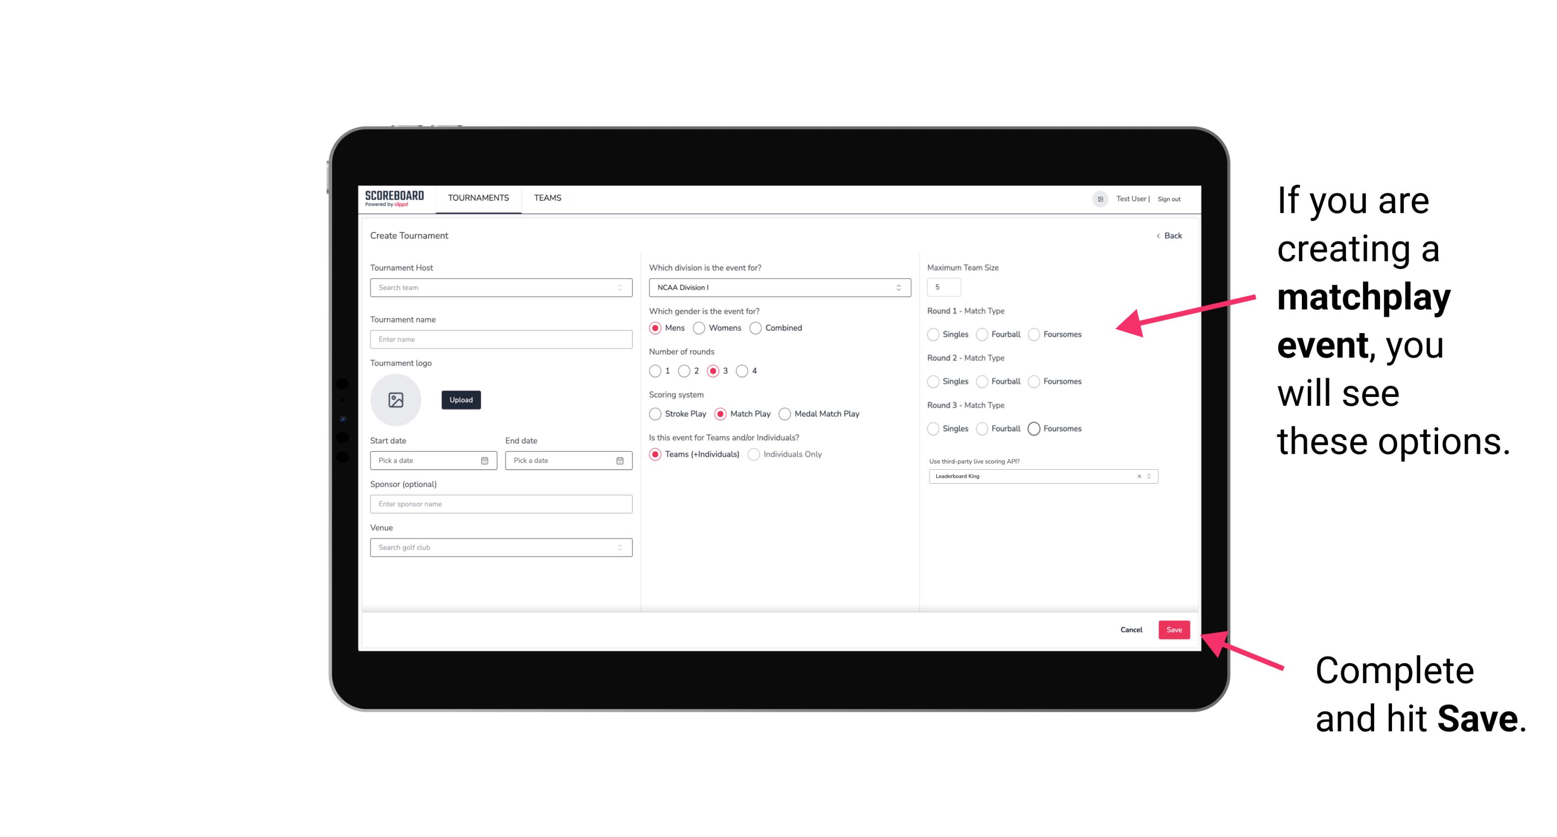Click the Save button

coord(1174,630)
